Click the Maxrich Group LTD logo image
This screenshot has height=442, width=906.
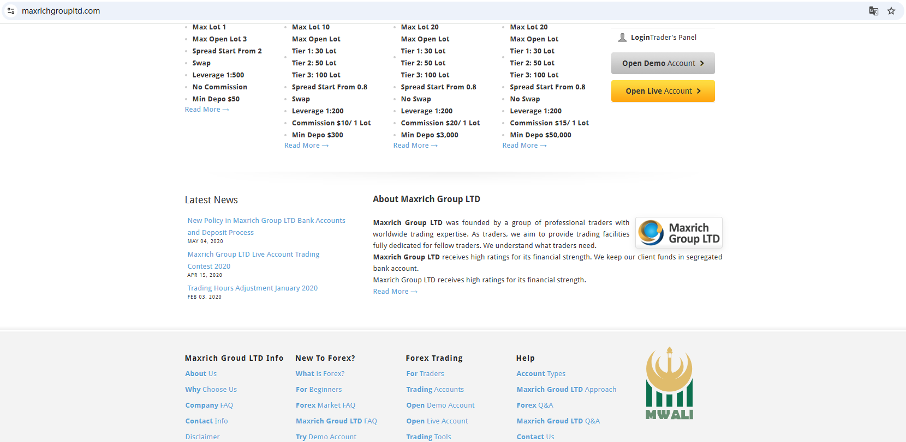tap(678, 233)
